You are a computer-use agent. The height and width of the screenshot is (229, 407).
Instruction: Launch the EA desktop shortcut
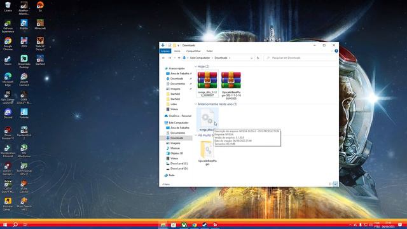point(40,7)
